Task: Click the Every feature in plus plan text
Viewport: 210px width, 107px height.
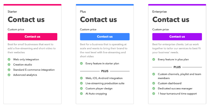Action: click(x=173, y=60)
